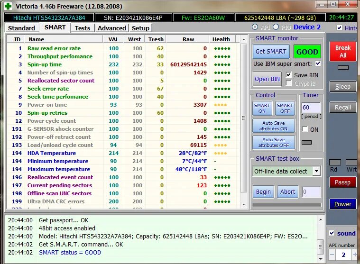Viewport: 360px width, 264px height.
Task: Click the red Passp button
Action: coord(342,182)
